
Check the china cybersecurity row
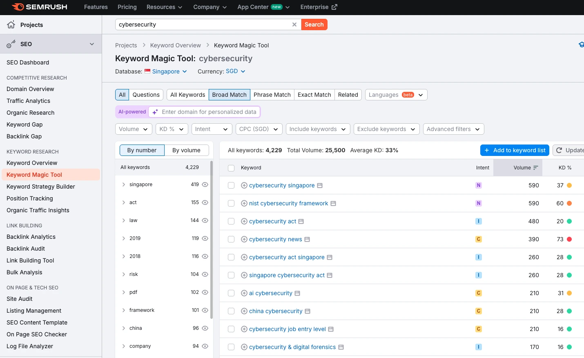point(231,311)
